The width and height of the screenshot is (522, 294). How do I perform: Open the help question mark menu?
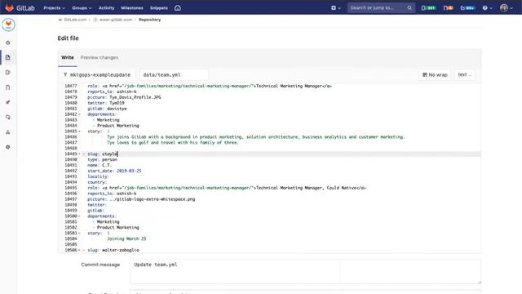coord(487,7)
